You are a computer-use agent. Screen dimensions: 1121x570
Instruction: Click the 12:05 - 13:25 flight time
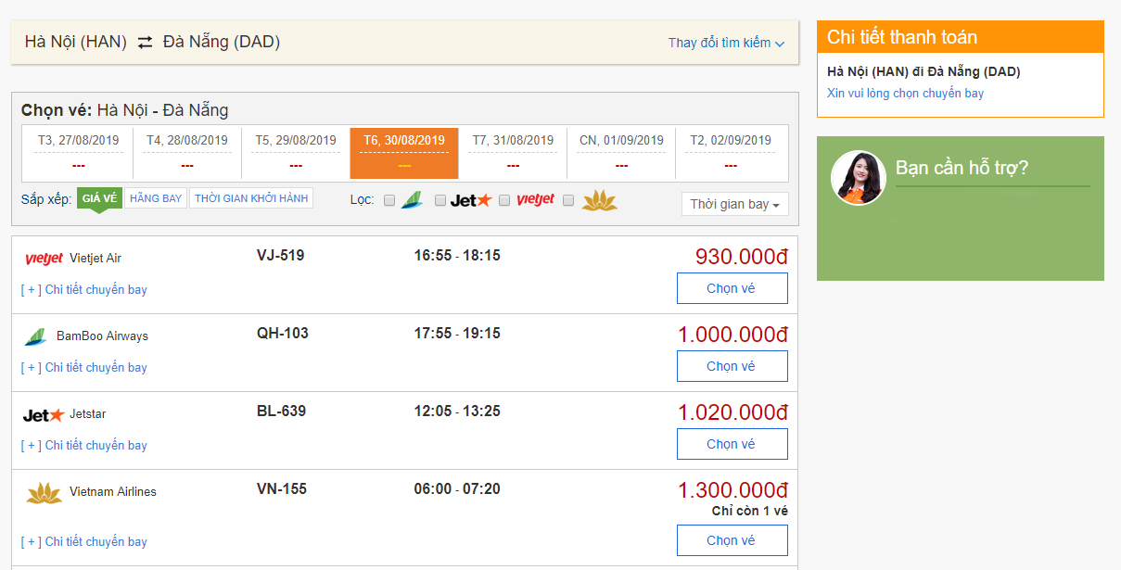[x=457, y=411]
